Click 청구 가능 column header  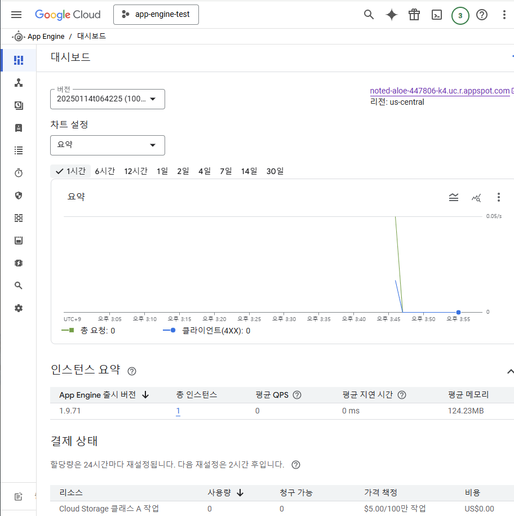point(296,493)
